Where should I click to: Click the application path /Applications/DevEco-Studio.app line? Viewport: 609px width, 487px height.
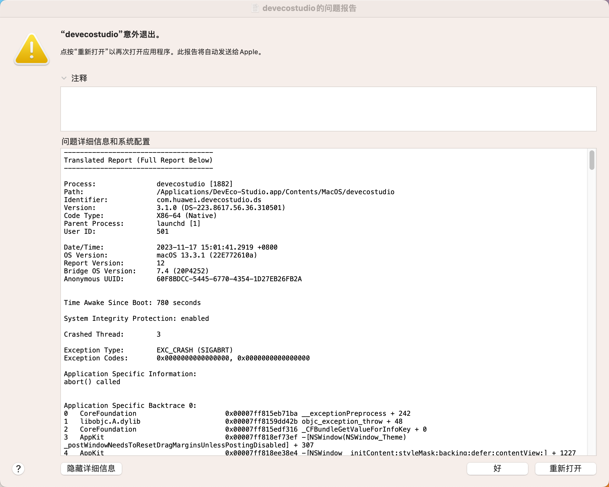click(276, 192)
